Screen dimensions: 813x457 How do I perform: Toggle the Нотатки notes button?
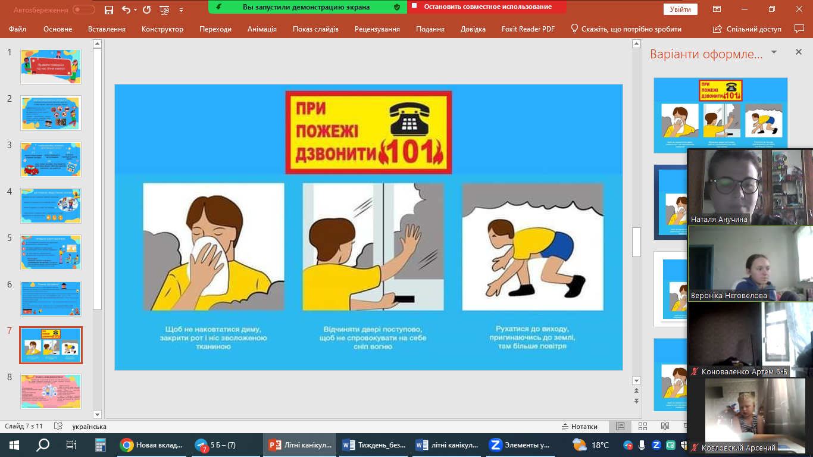(580, 427)
